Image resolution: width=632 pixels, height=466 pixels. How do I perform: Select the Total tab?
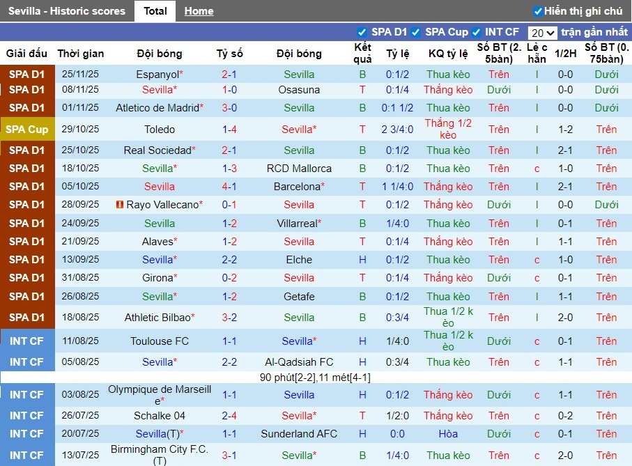155,11
